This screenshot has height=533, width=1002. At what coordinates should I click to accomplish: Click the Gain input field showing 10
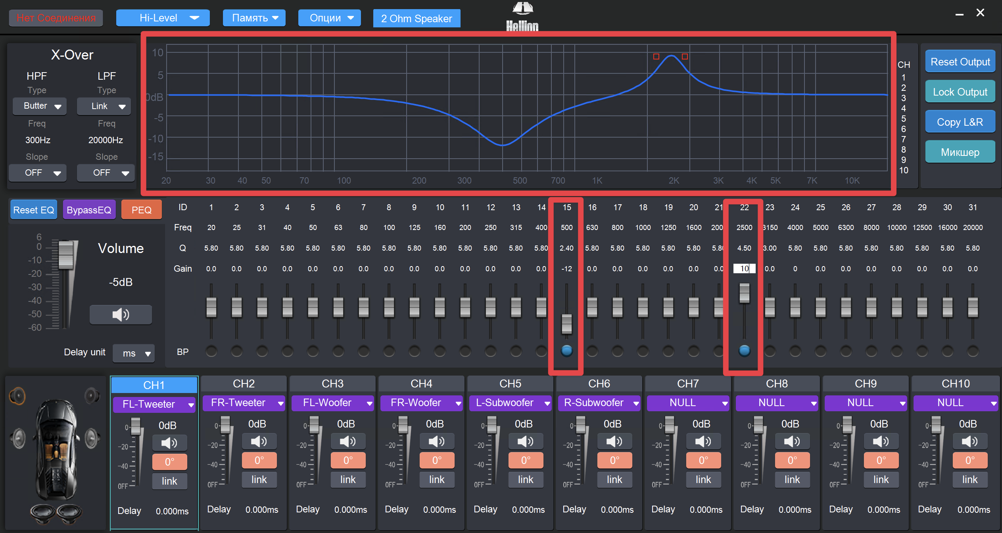point(744,268)
